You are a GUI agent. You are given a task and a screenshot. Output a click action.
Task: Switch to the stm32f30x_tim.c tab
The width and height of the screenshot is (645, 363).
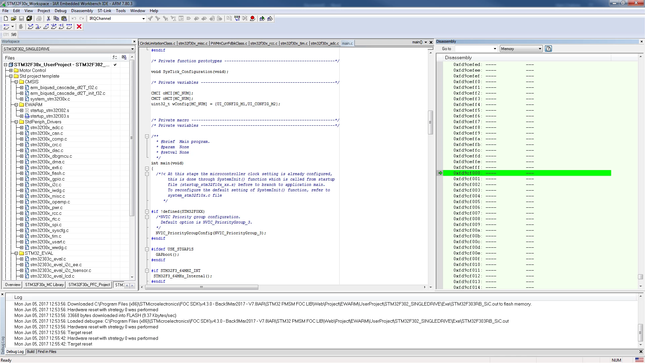[x=294, y=43]
